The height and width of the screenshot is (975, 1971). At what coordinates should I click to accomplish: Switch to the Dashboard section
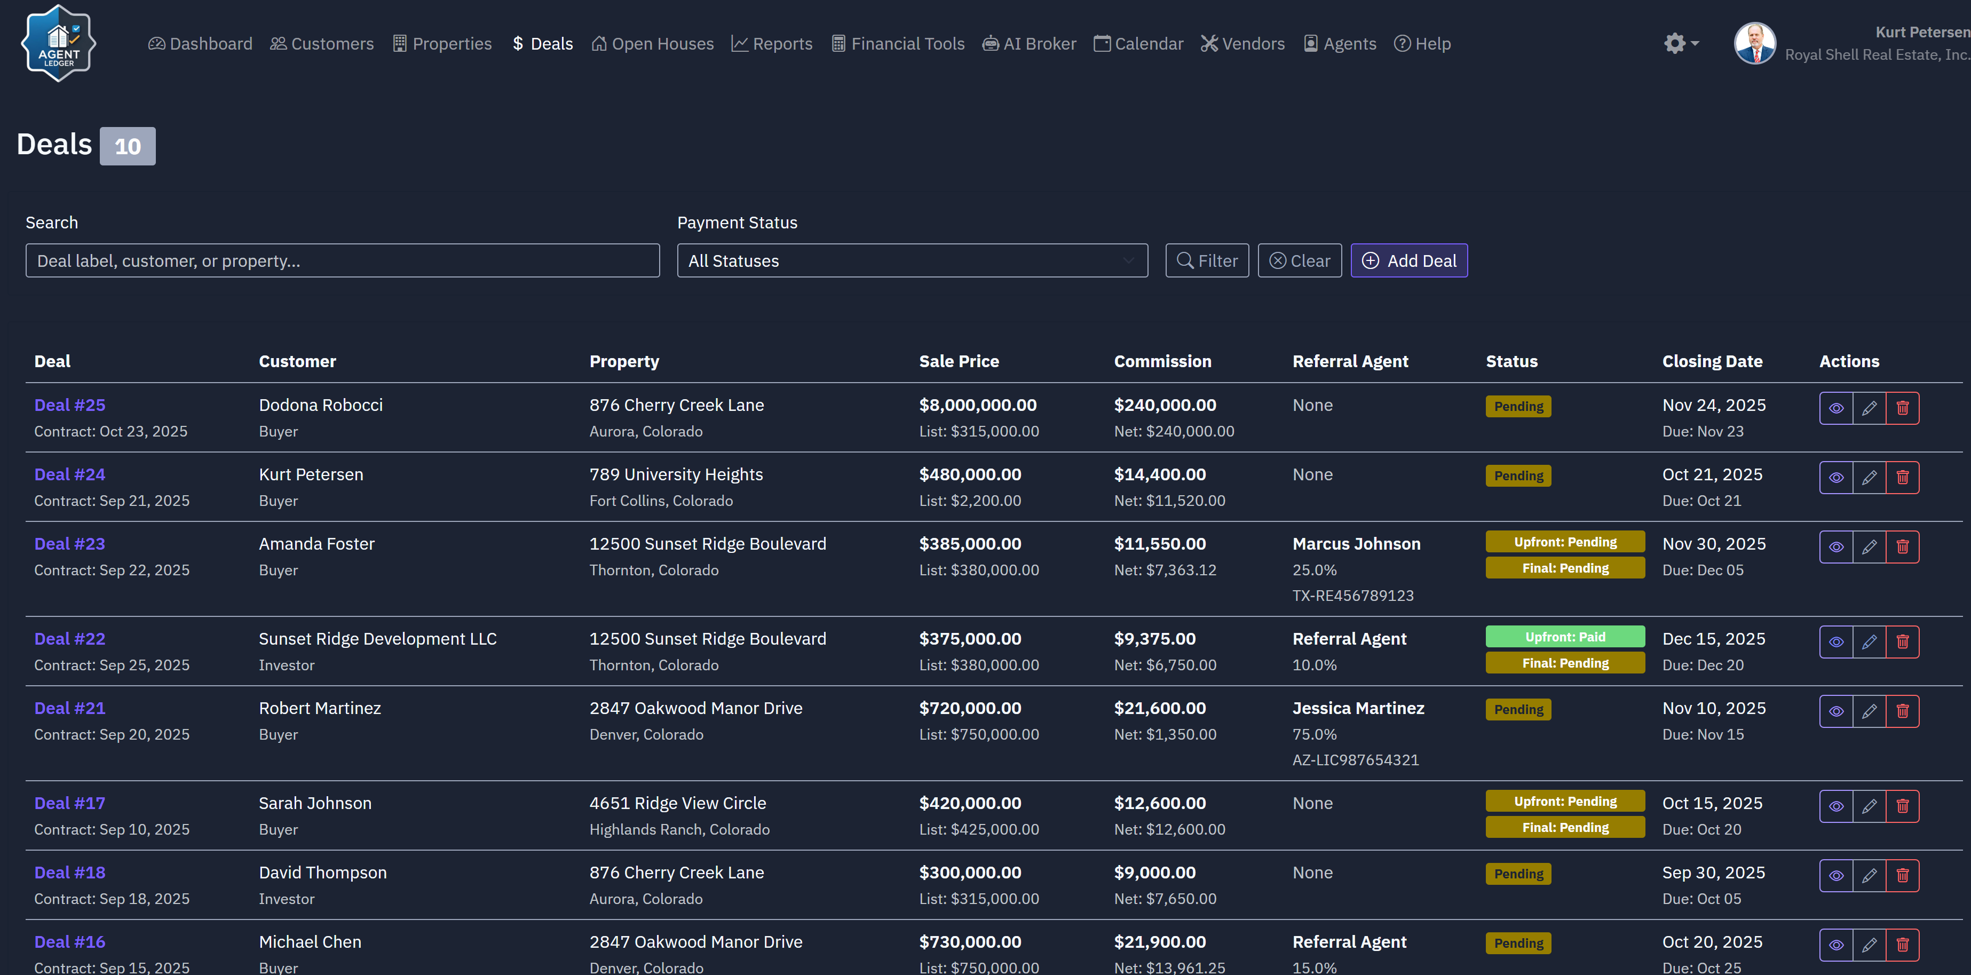tap(200, 44)
